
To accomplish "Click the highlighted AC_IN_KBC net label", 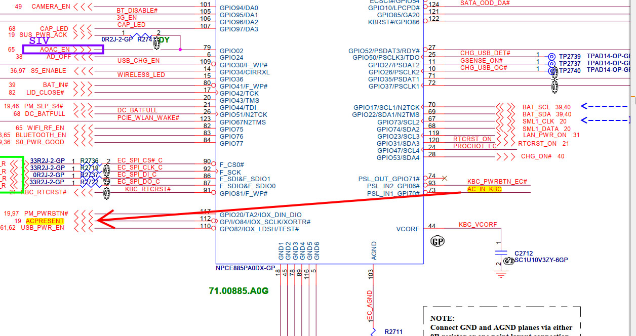I will (485, 189).
